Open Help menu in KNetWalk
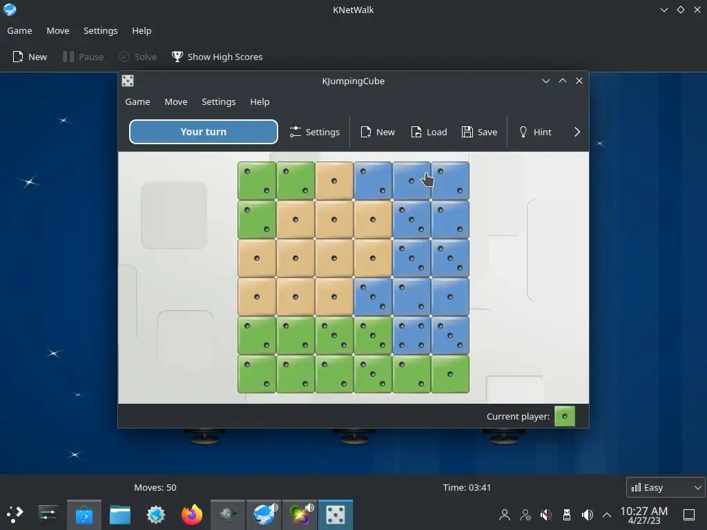 coord(142,30)
